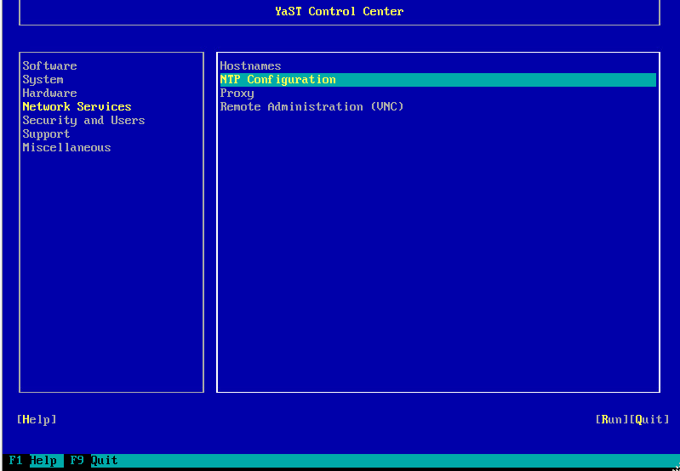Viewport: 680px width, 471px height.
Task: Click the [Help] button
Action: coord(37,419)
